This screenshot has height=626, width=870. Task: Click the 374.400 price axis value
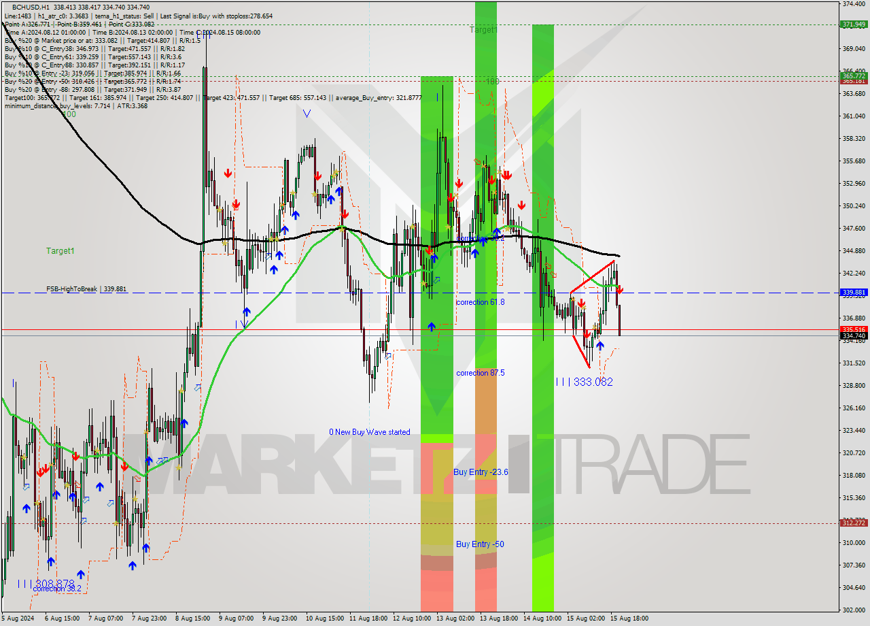click(x=854, y=4)
